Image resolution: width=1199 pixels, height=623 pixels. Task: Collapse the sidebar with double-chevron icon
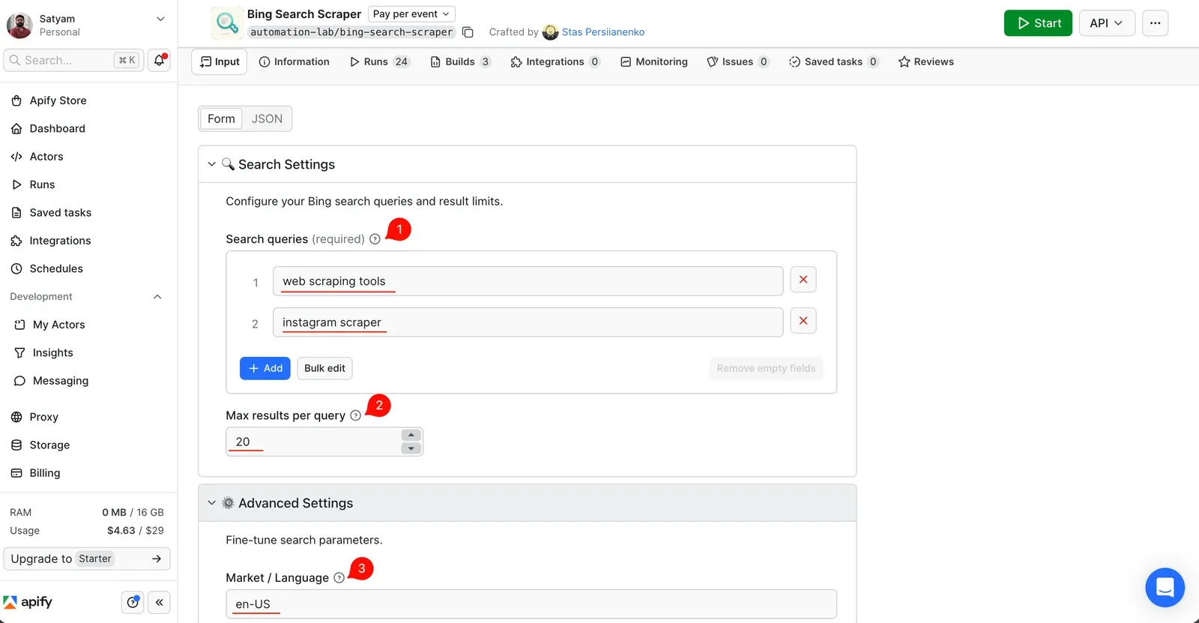(159, 602)
